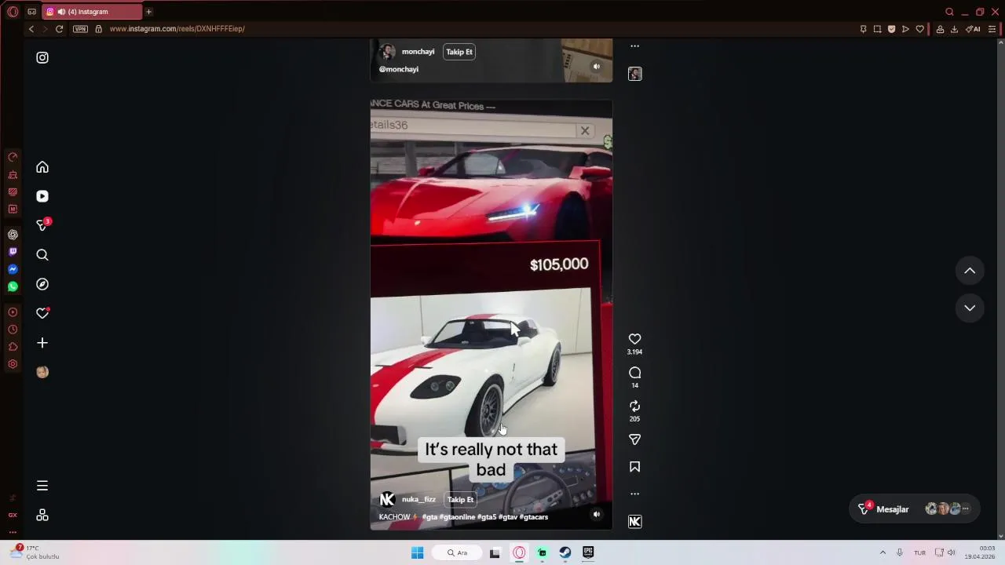Open Instagram direct messages with 3 badge
1005x565 pixels.
point(42,225)
